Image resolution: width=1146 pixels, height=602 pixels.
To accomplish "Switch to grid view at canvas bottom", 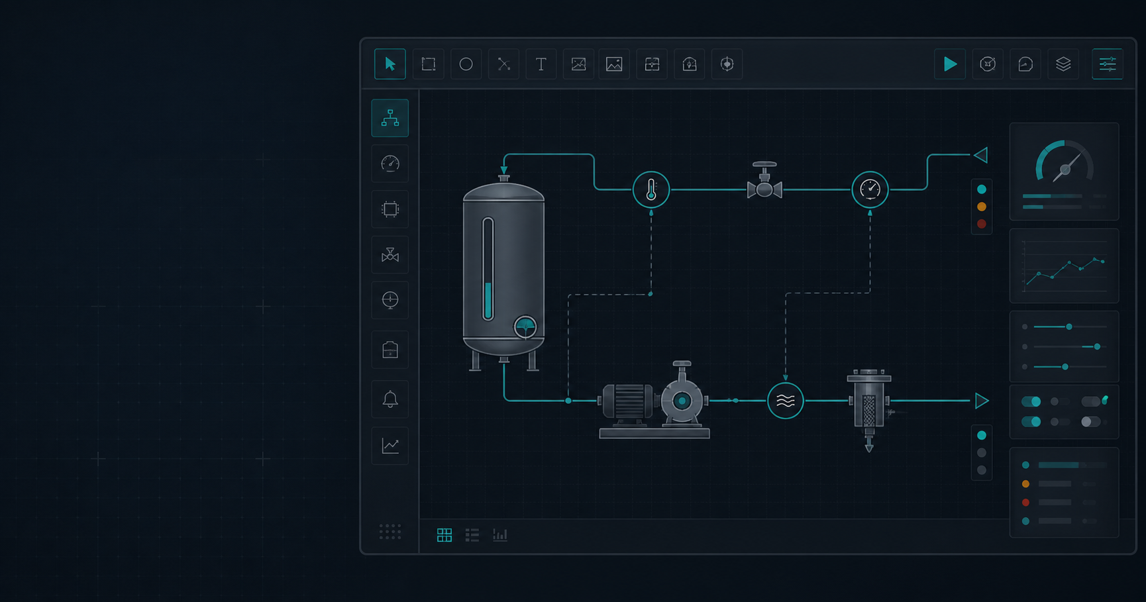I will point(444,535).
